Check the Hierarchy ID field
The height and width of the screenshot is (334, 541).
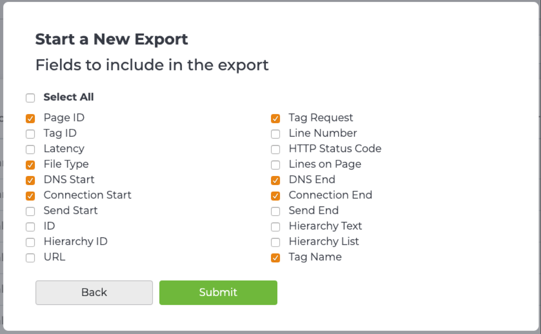tap(30, 242)
